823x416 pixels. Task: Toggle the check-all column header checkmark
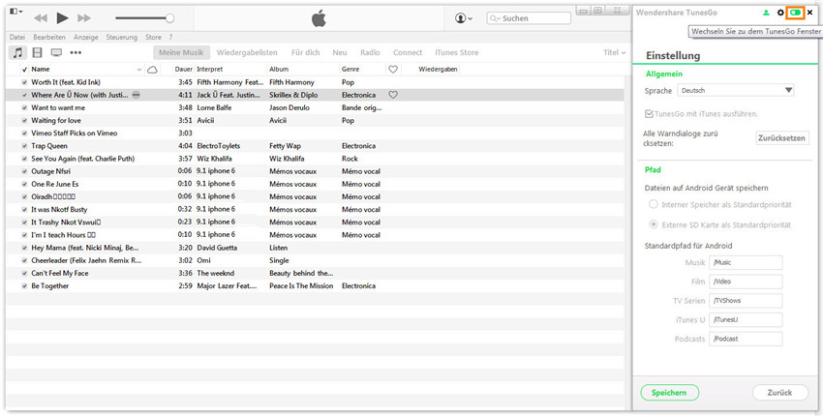point(24,70)
